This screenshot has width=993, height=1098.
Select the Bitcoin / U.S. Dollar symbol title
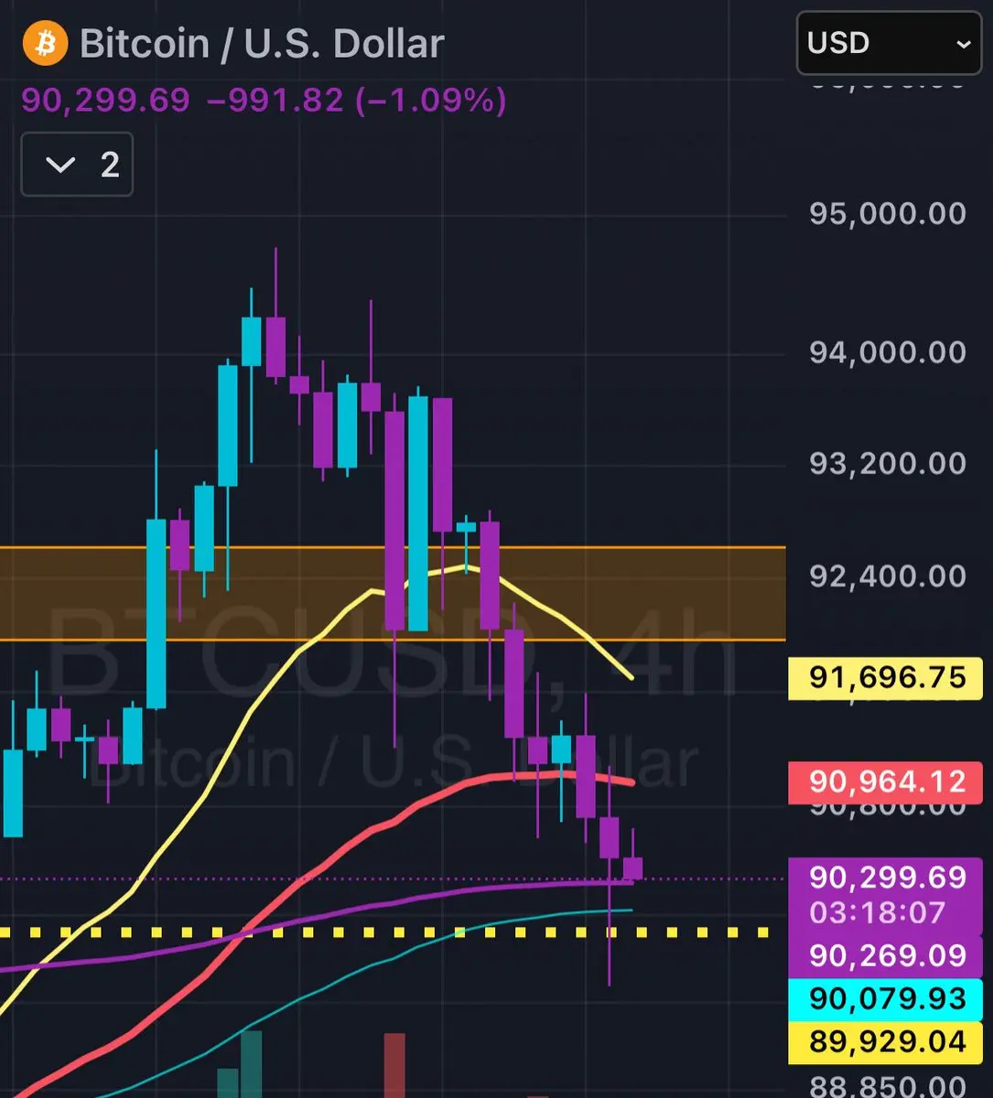click(262, 44)
